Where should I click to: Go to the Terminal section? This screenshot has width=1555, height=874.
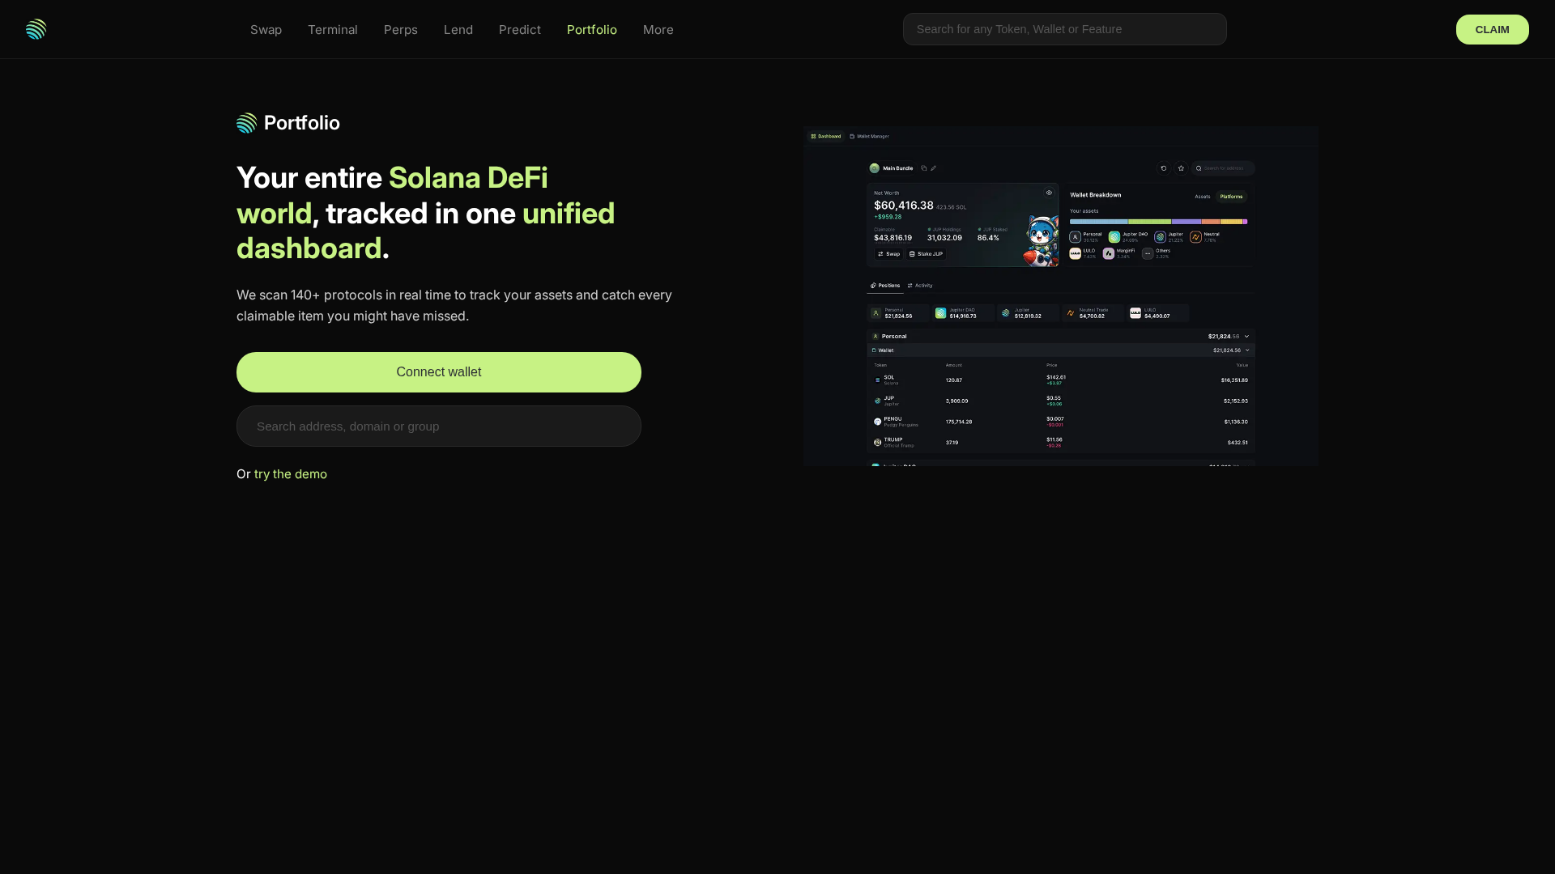click(333, 30)
